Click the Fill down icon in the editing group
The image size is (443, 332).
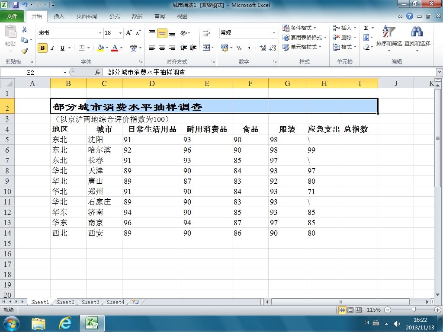(x=366, y=38)
